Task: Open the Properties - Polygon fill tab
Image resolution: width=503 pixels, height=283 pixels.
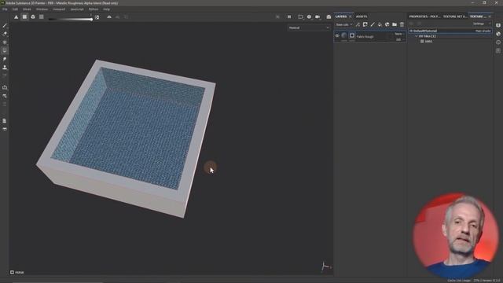Action: [x=424, y=17]
